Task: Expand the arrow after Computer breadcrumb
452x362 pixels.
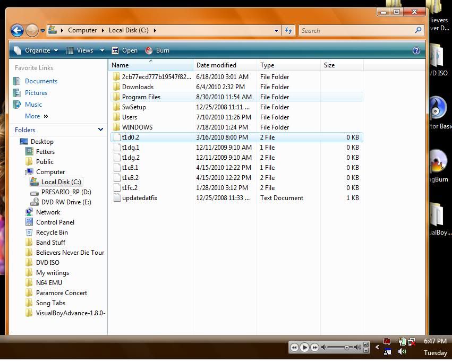Action: [x=103, y=30]
